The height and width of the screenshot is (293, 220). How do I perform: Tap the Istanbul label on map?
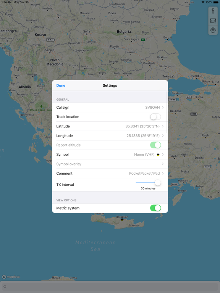(x=197, y=76)
